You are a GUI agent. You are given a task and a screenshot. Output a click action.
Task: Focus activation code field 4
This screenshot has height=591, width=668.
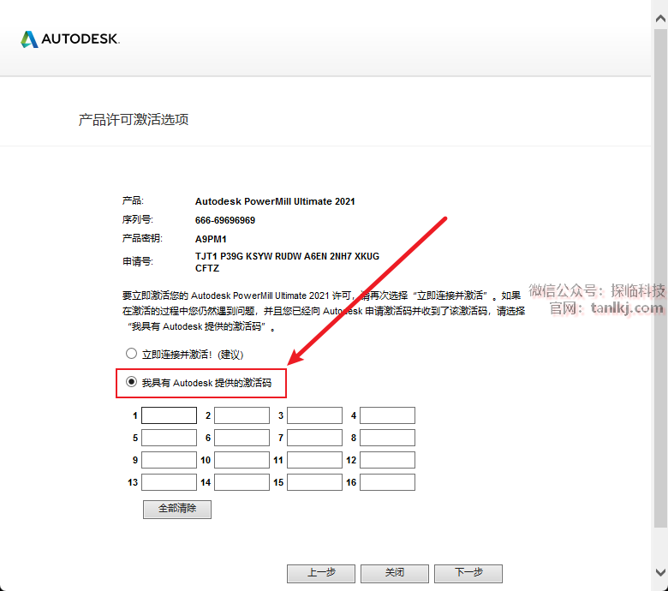pyautogui.click(x=388, y=415)
